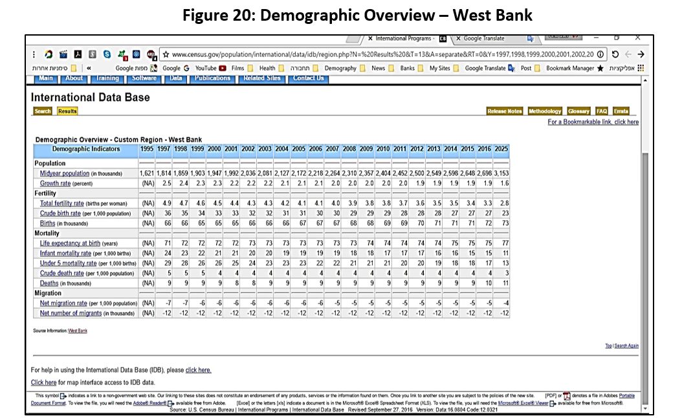Open the Main navigation menu item

pos(46,79)
